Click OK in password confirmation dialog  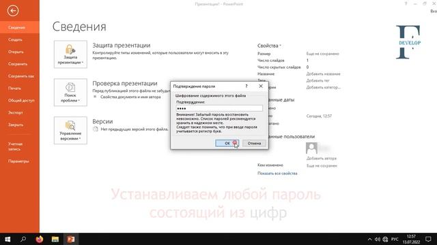click(x=227, y=144)
